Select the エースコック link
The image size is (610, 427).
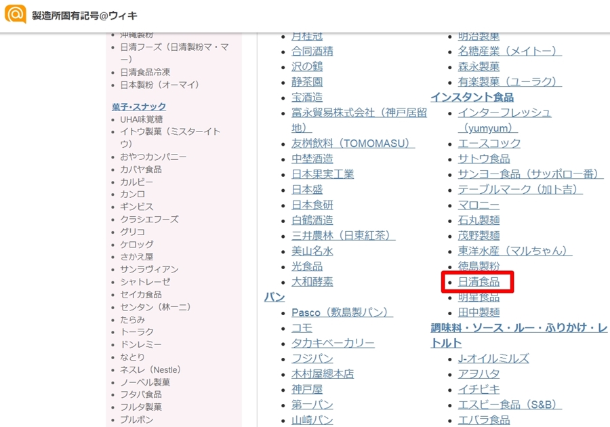(489, 143)
